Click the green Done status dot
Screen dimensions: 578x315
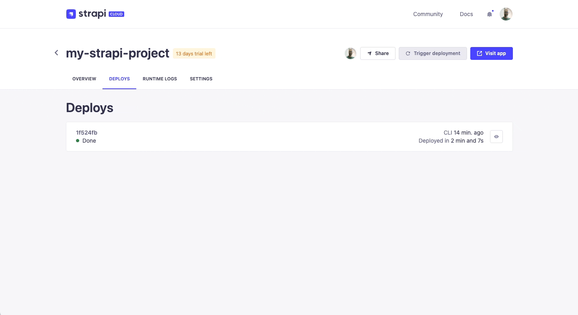pos(78,141)
